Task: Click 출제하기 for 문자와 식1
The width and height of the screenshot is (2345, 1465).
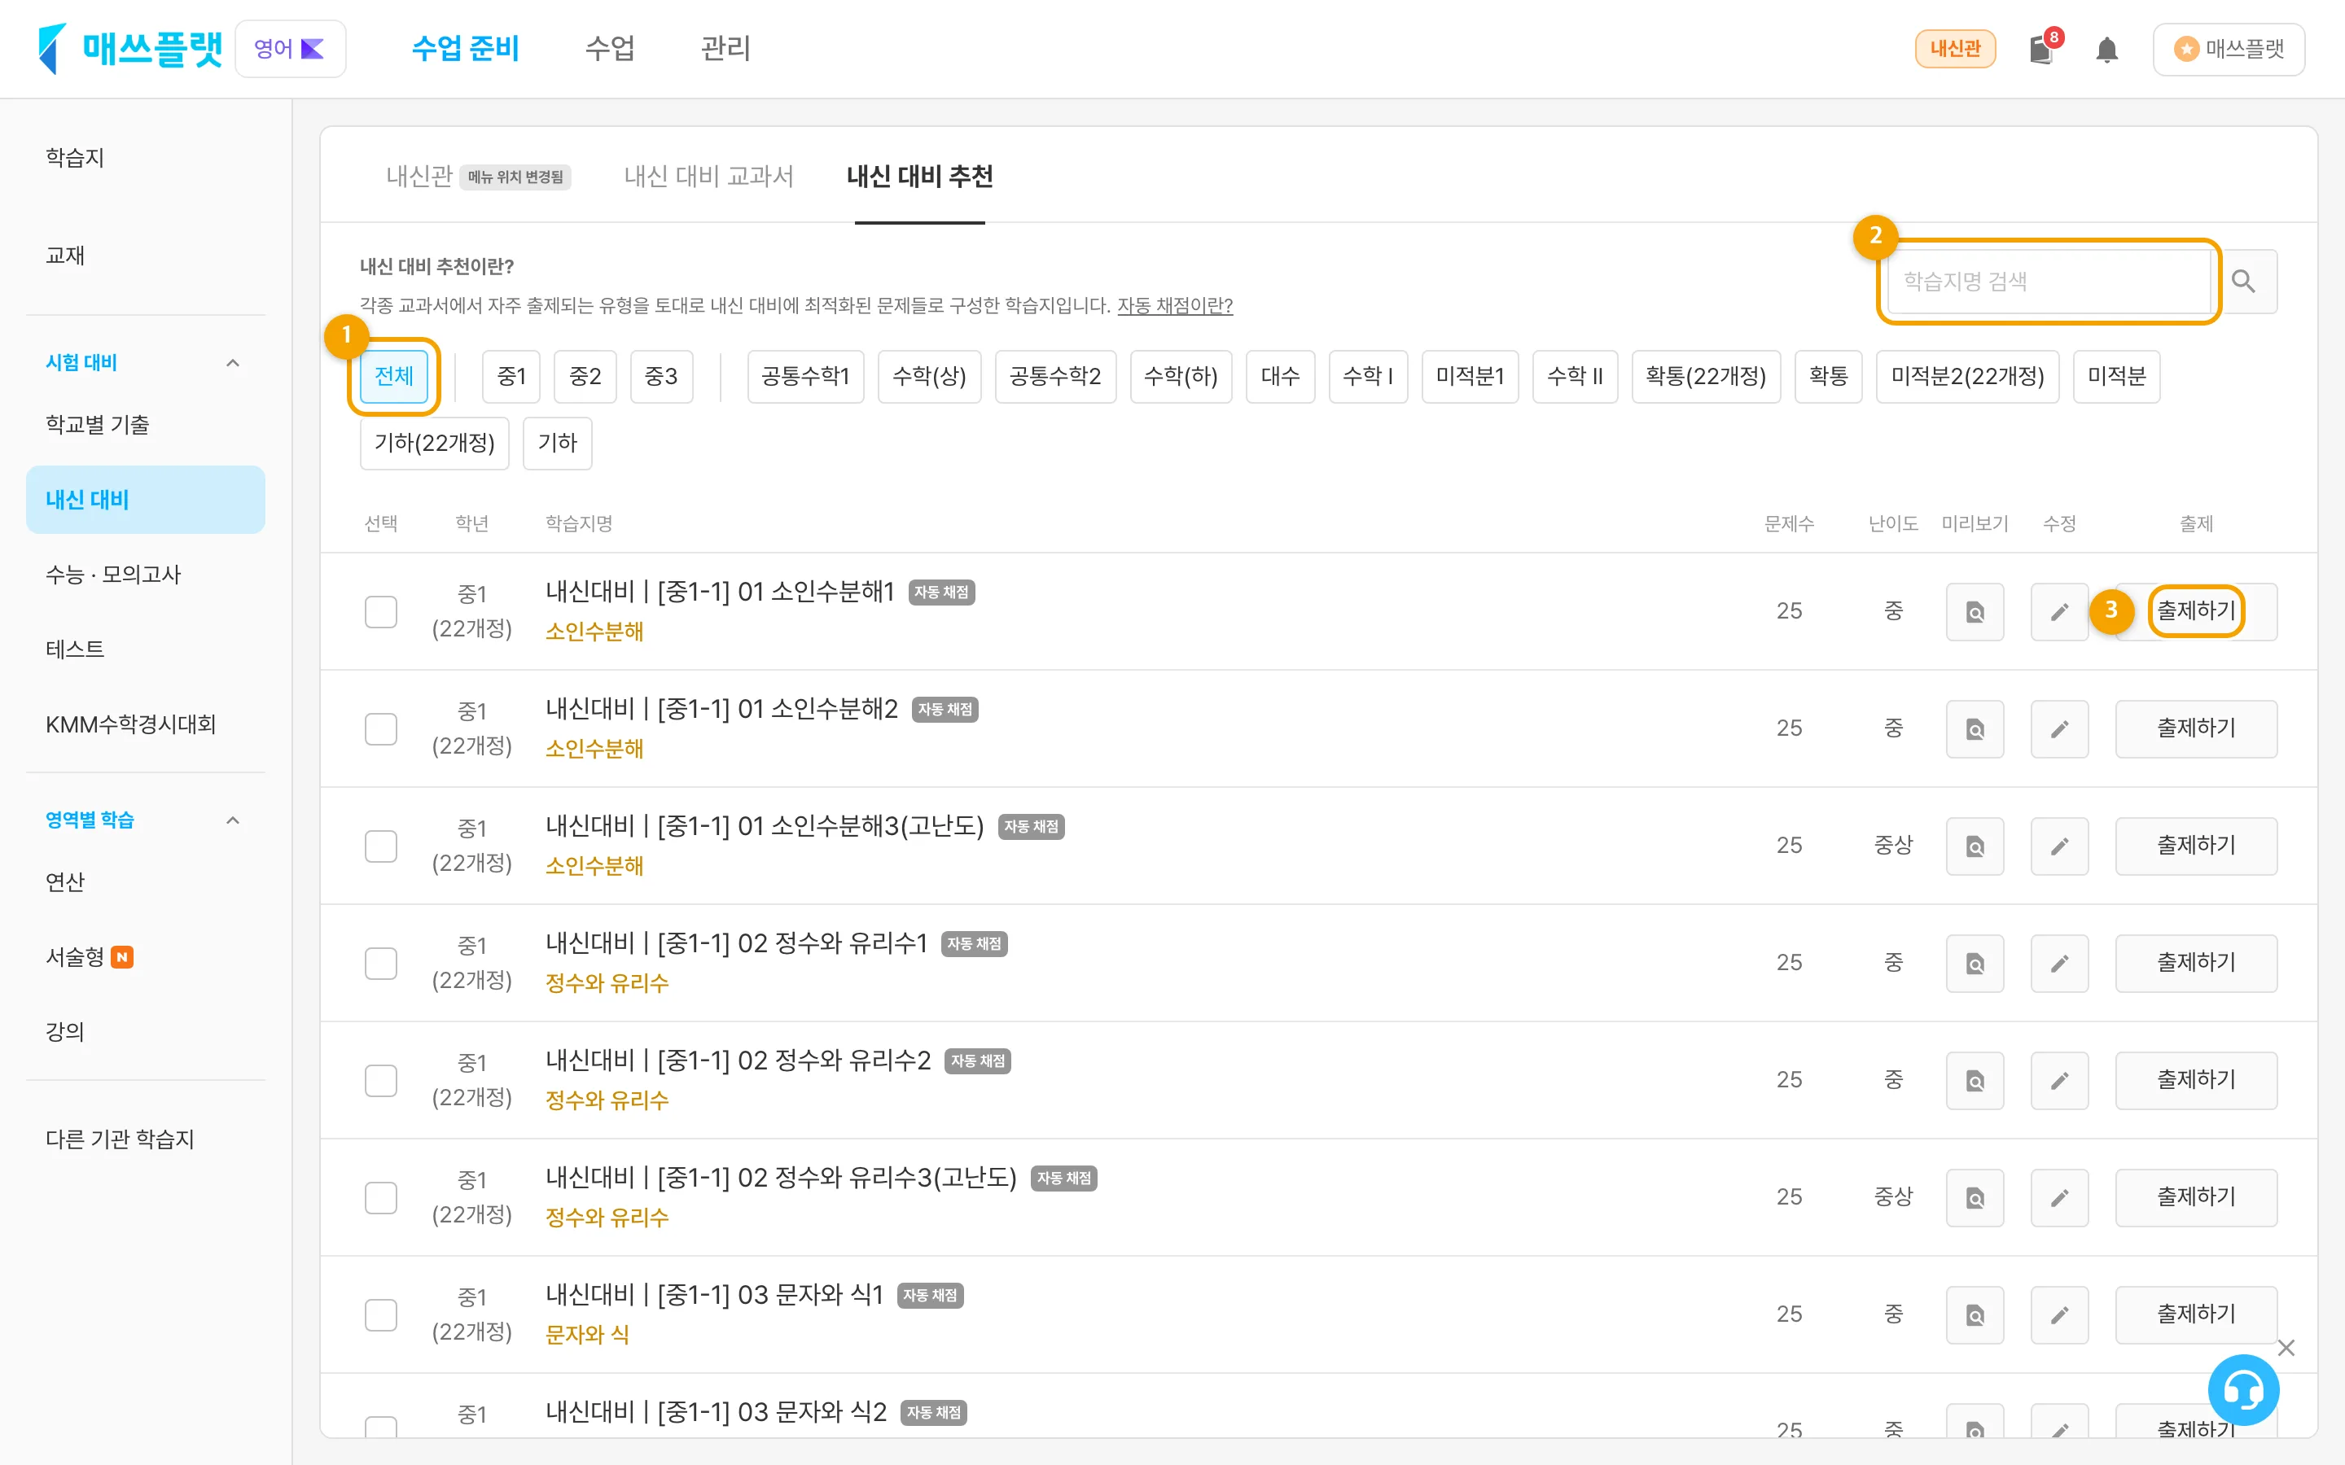Action: (x=2196, y=1314)
